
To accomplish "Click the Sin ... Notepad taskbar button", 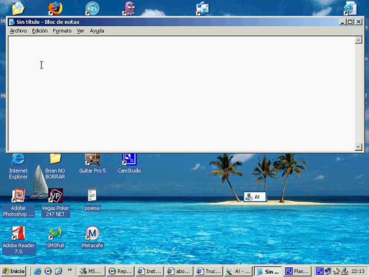I will pyautogui.click(x=268, y=271).
